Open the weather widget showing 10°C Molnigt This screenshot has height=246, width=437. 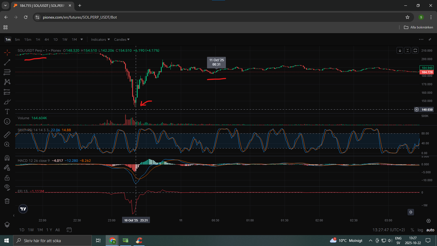[346, 241]
